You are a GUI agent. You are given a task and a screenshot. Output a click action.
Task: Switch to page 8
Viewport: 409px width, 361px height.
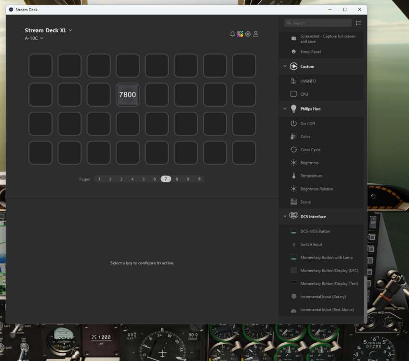click(x=177, y=179)
